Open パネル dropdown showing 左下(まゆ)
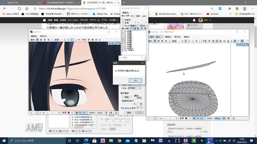The height and width of the screenshot is (144, 257). (x=134, y=88)
